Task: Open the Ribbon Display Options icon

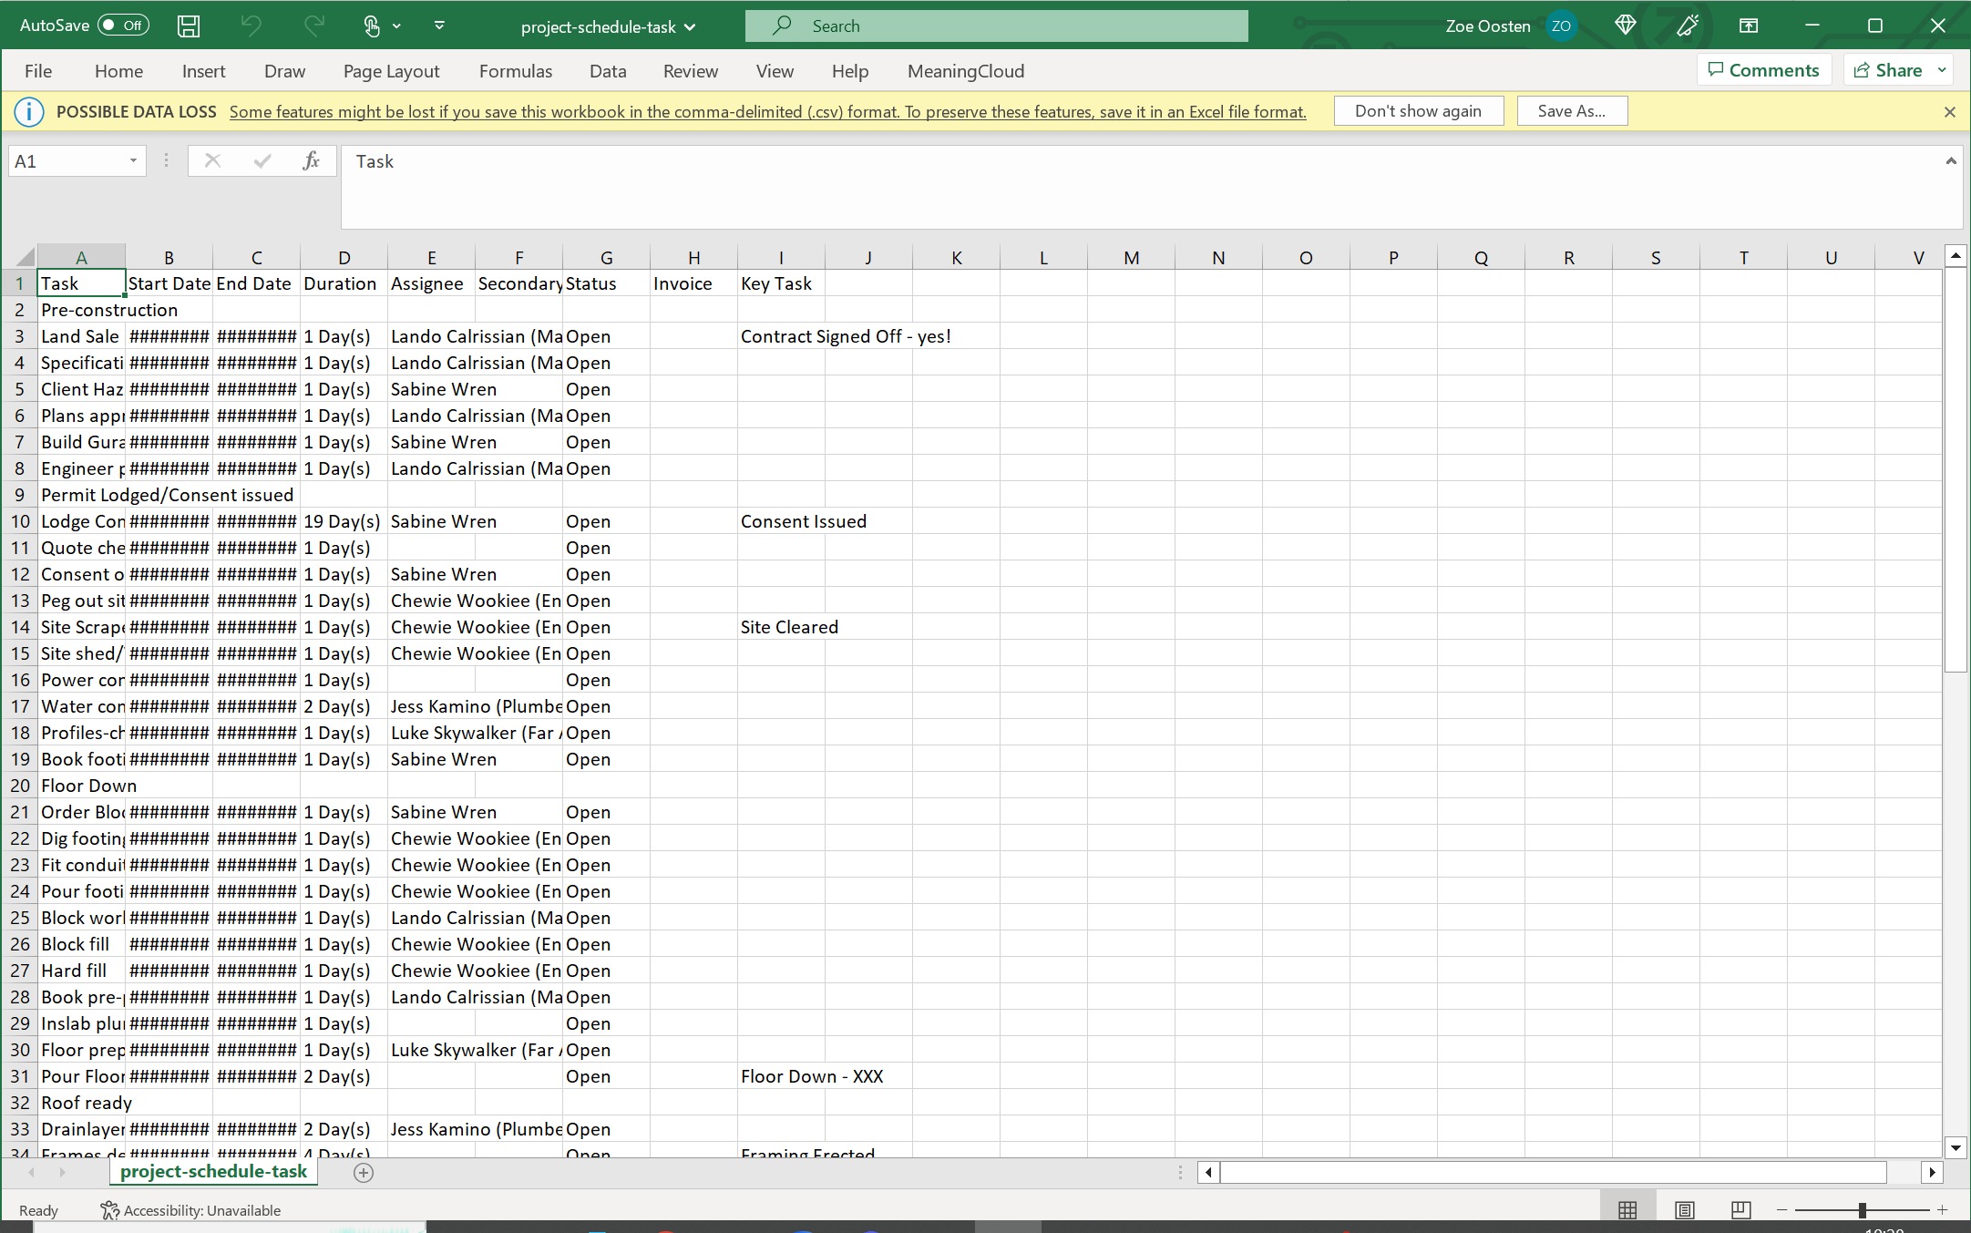Action: click(1749, 26)
